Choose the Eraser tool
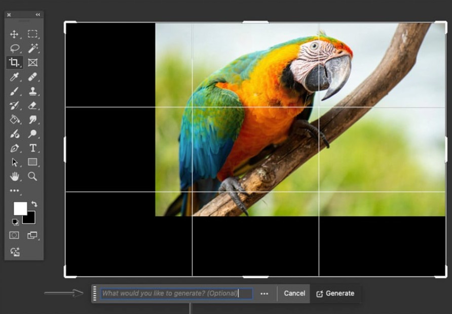The image size is (452, 314). point(32,105)
